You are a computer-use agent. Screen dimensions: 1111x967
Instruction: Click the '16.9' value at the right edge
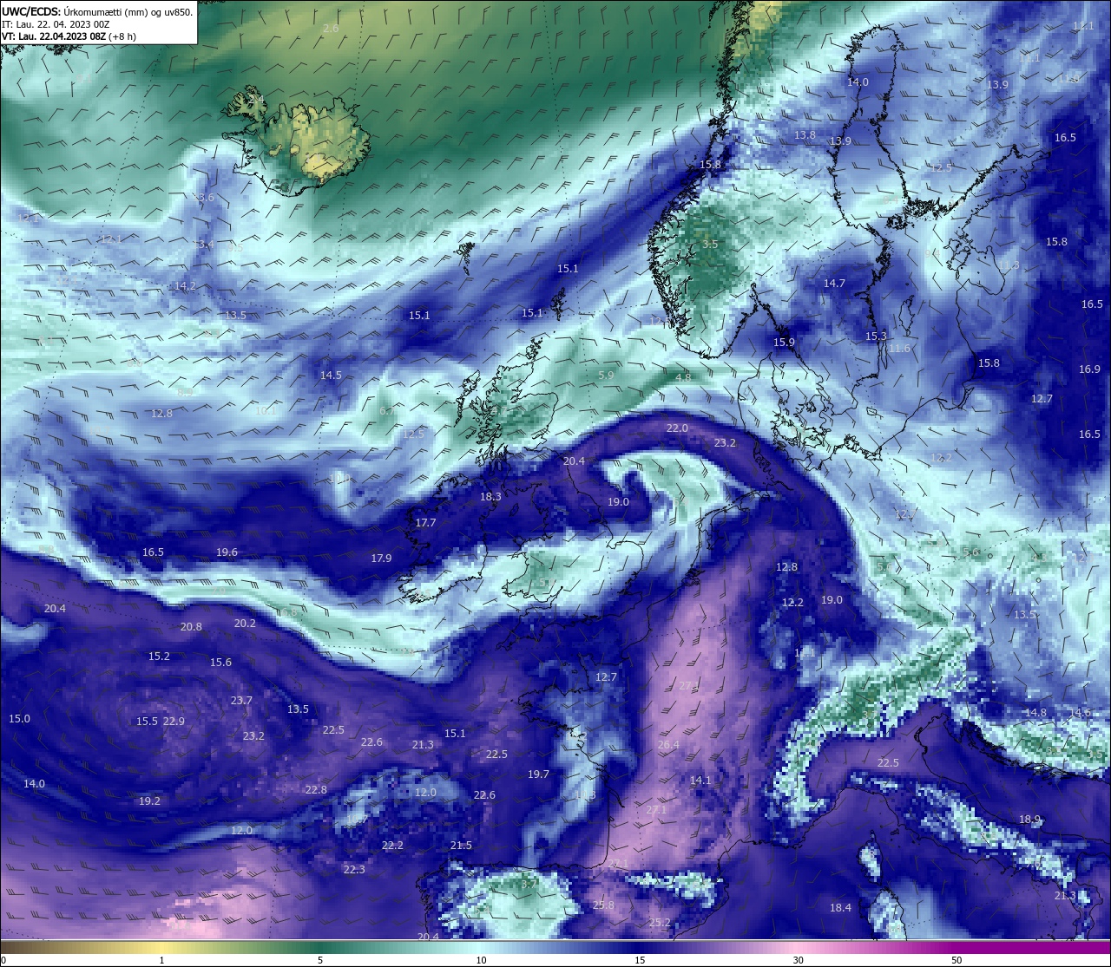click(1089, 369)
